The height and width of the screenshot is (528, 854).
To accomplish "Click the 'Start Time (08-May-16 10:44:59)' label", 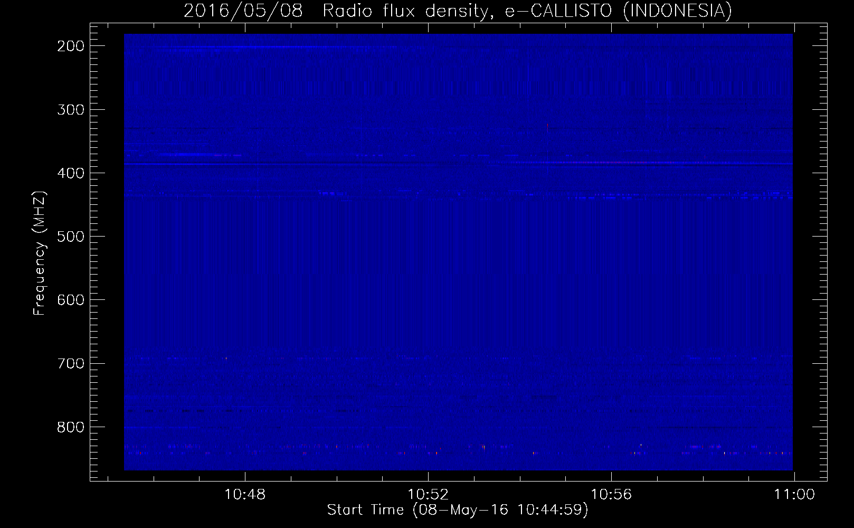I will [457, 510].
